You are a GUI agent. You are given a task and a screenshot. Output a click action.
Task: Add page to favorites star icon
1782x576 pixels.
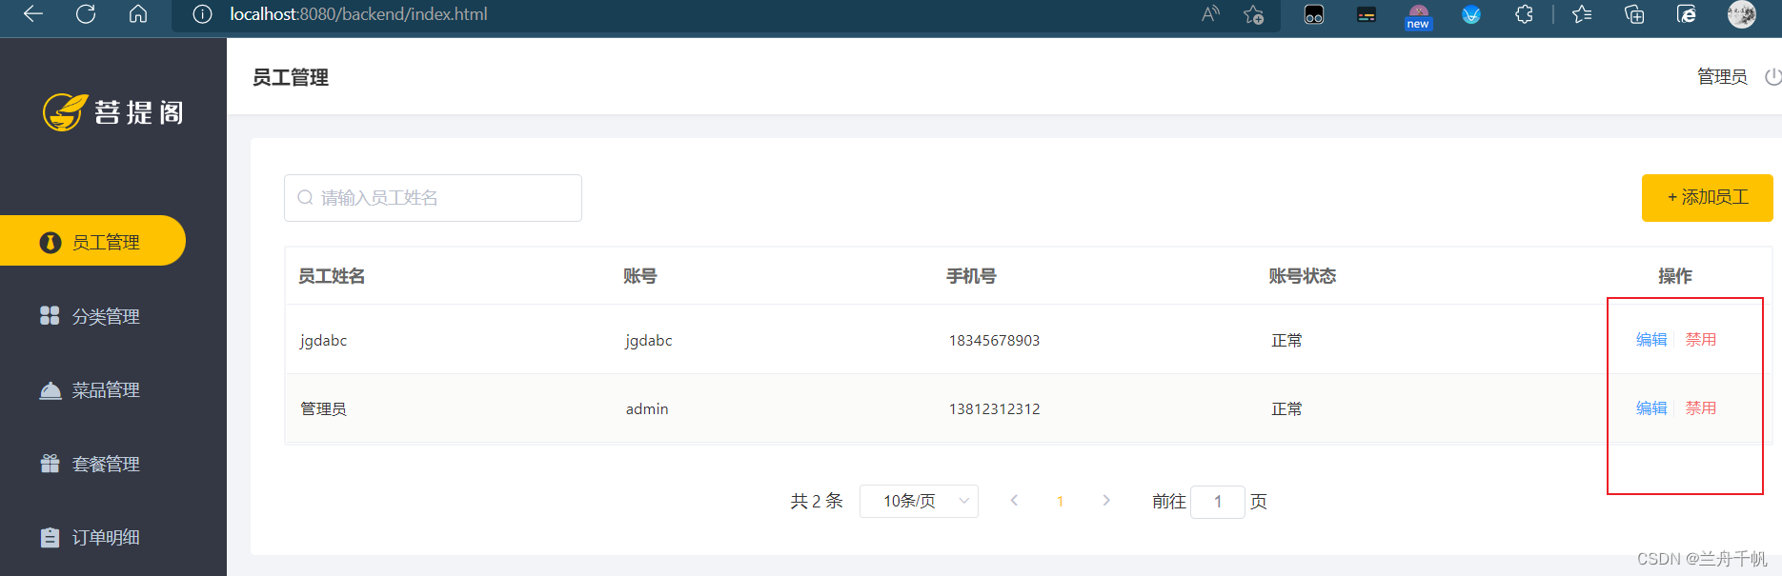click(x=1253, y=14)
